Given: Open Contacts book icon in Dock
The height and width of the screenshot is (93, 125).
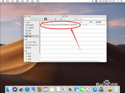Looking at the screenshot, I should coord(39,89).
